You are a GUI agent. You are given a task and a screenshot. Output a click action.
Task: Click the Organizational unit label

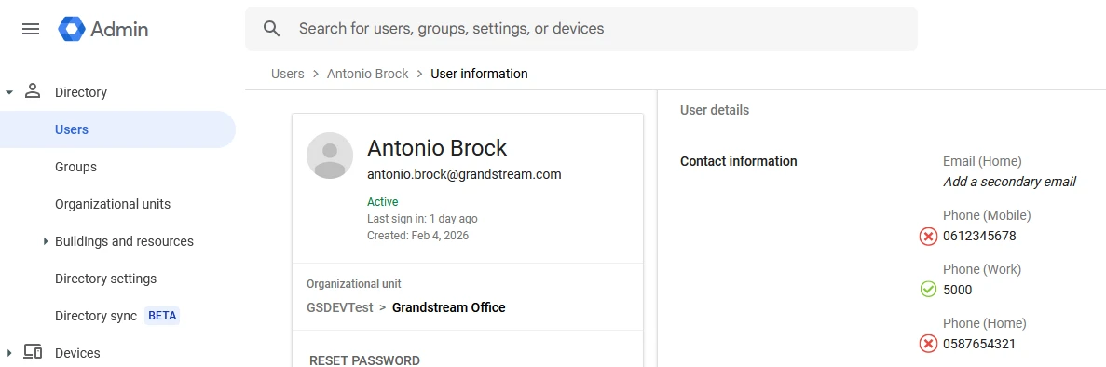pyautogui.click(x=354, y=284)
